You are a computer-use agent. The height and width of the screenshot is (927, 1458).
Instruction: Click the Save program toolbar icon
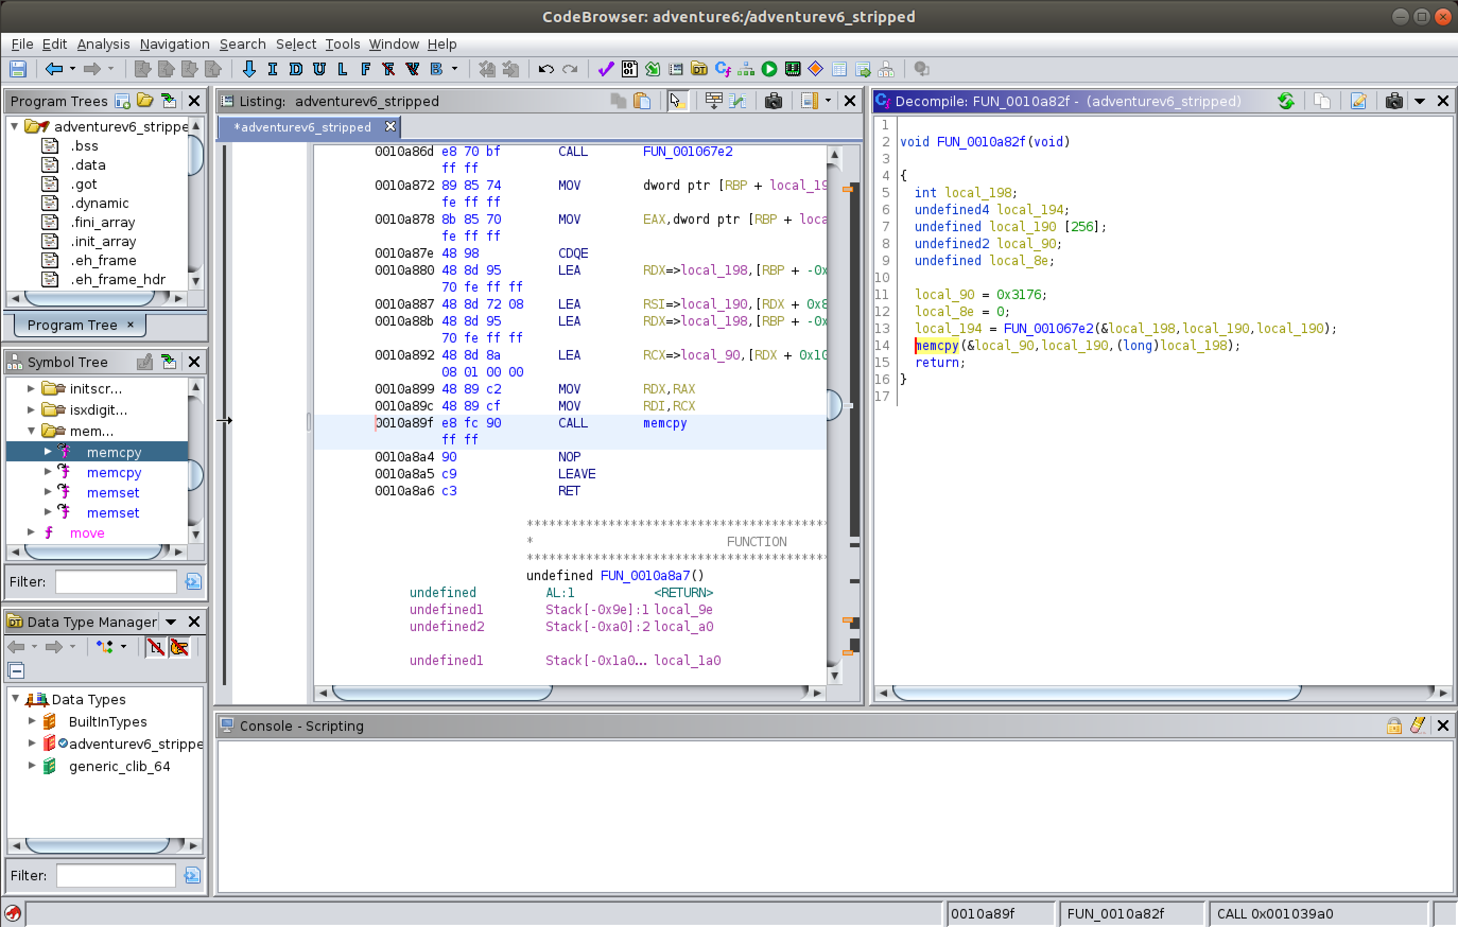[x=18, y=69]
